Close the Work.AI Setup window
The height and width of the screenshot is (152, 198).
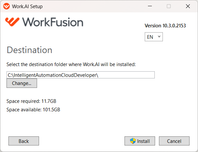tap(188, 6)
